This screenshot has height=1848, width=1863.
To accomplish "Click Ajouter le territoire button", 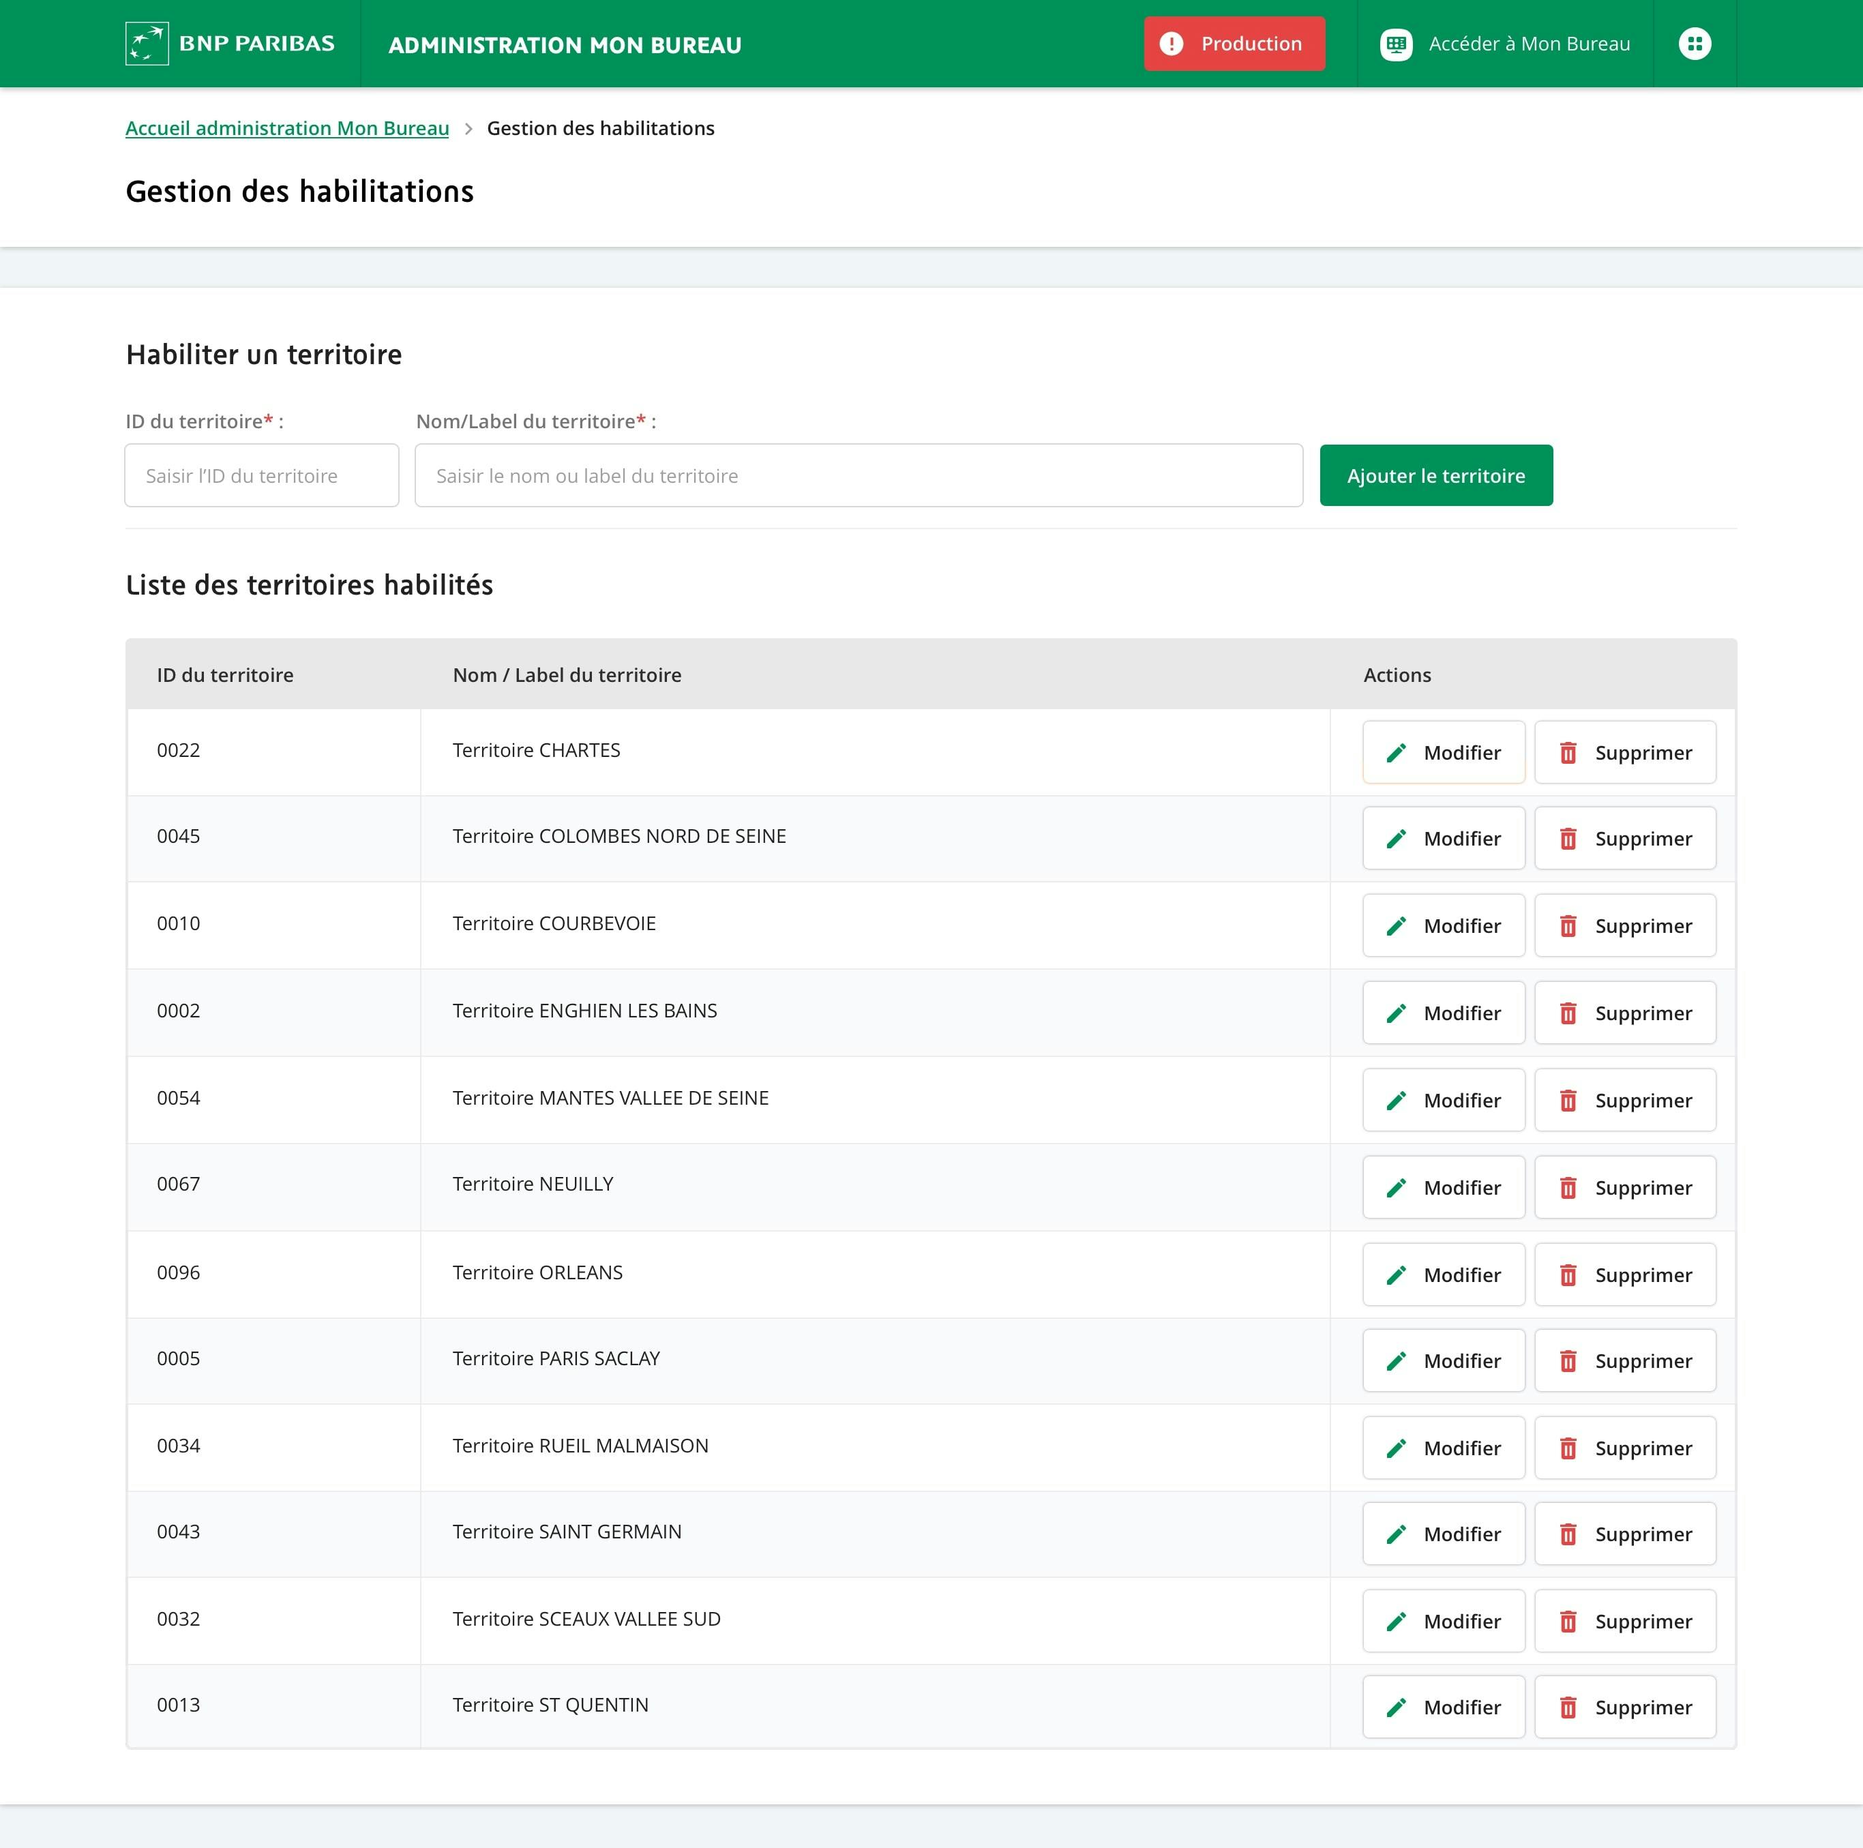I will pos(1435,475).
